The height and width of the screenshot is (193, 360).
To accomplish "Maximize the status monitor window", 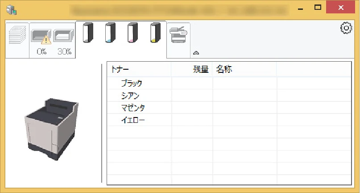I will pos(318,7).
